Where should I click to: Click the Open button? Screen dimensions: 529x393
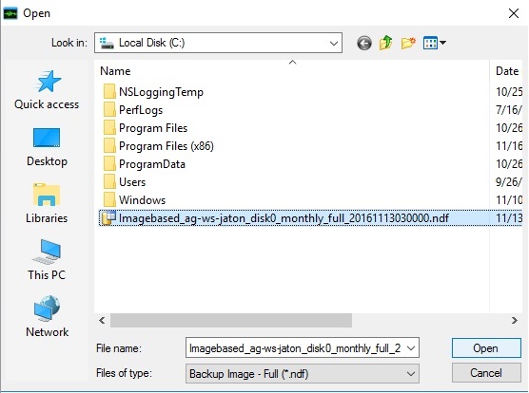(x=486, y=348)
